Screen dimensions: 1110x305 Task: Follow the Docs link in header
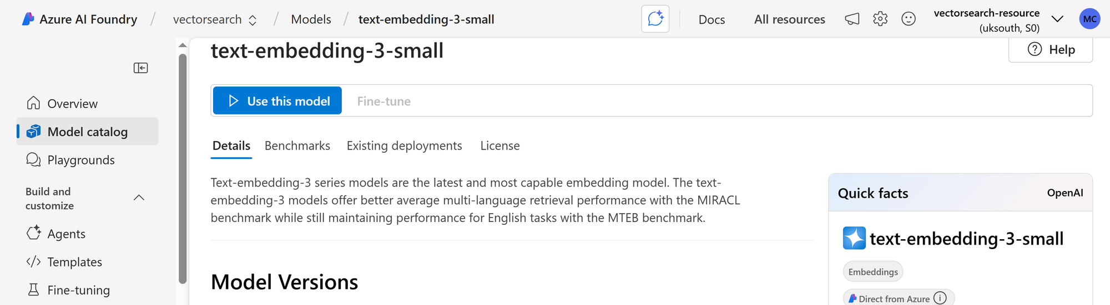click(x=712, y=20)
